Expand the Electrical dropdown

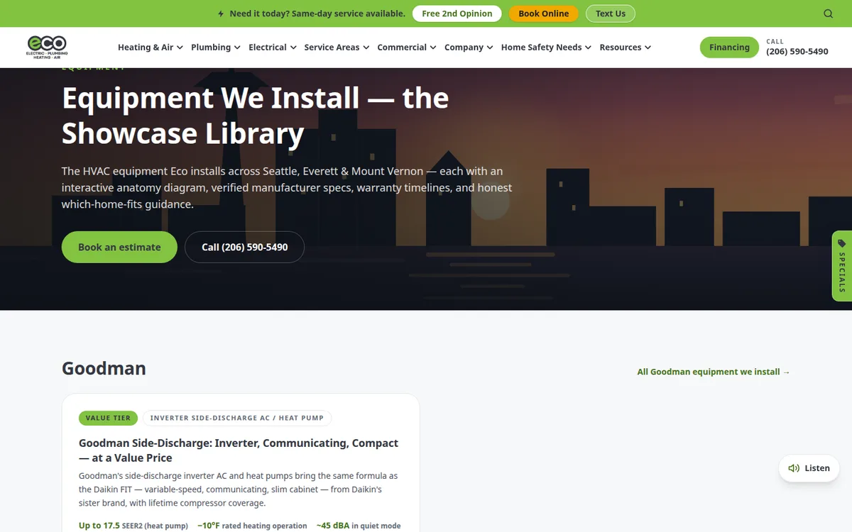click(272, 48)
